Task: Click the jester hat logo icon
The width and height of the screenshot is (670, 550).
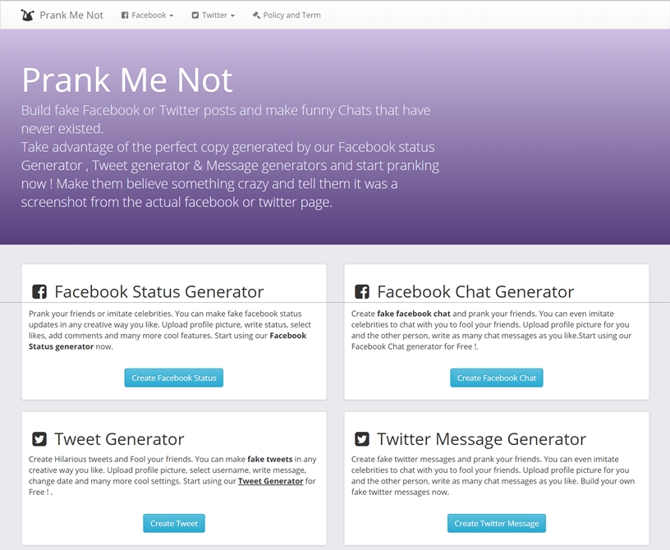Action: coord(28,15)
